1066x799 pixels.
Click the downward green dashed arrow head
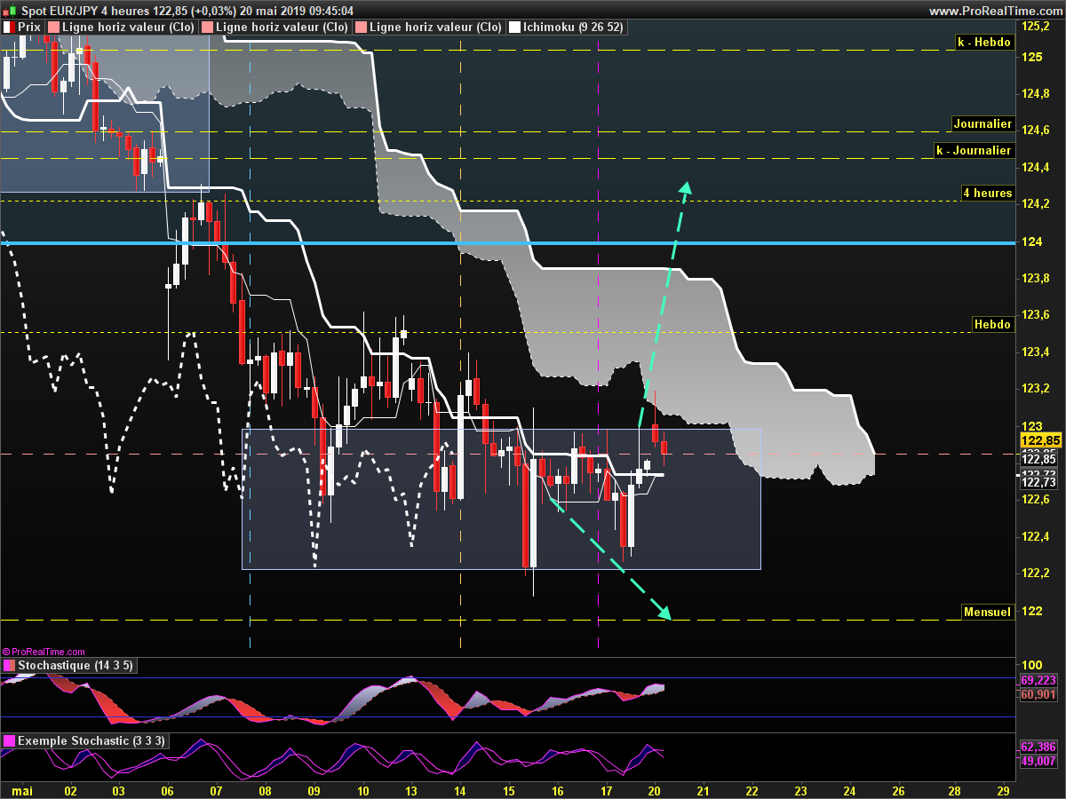[x=664, y=613]
